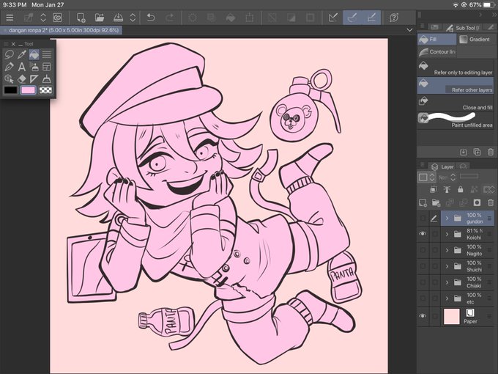Create a new raster layer

tap(423, 202)
